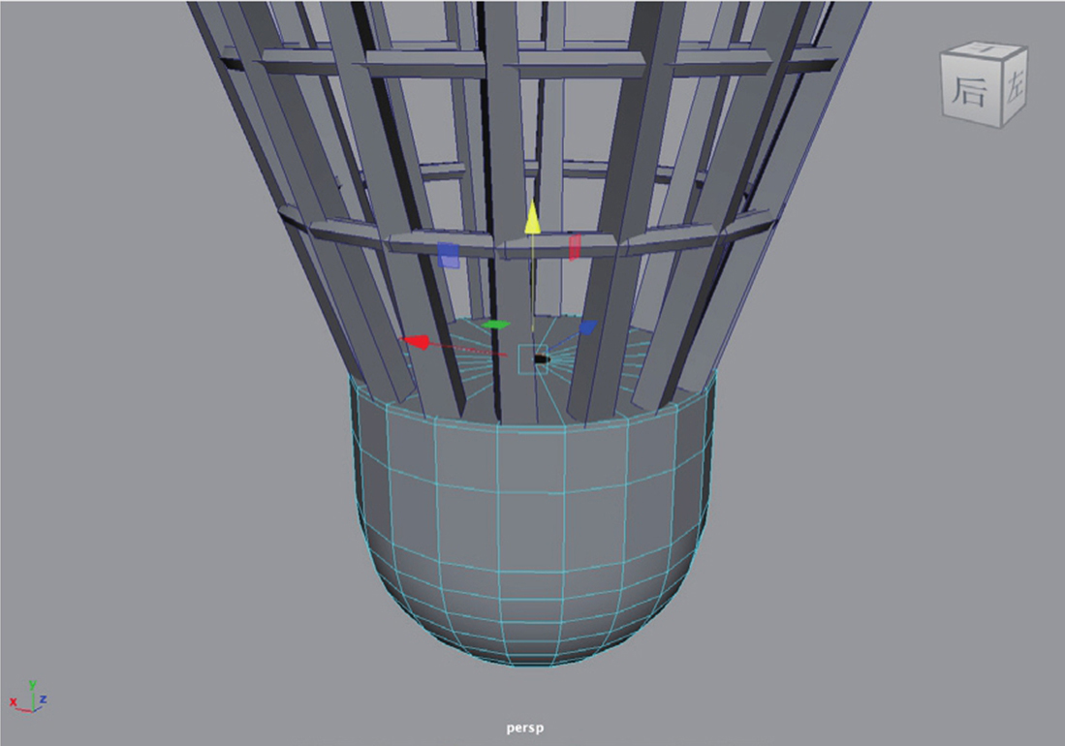The width and height of the screenshot is (1065, 746).
Task: Click the blue square plane handle
Action: pos(448,254)
